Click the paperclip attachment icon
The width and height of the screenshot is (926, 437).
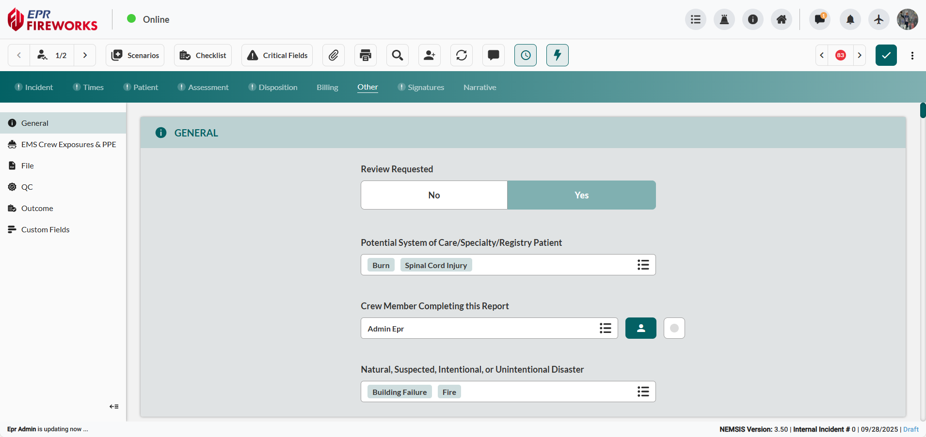pyautogui.click(x=333, y=55)
